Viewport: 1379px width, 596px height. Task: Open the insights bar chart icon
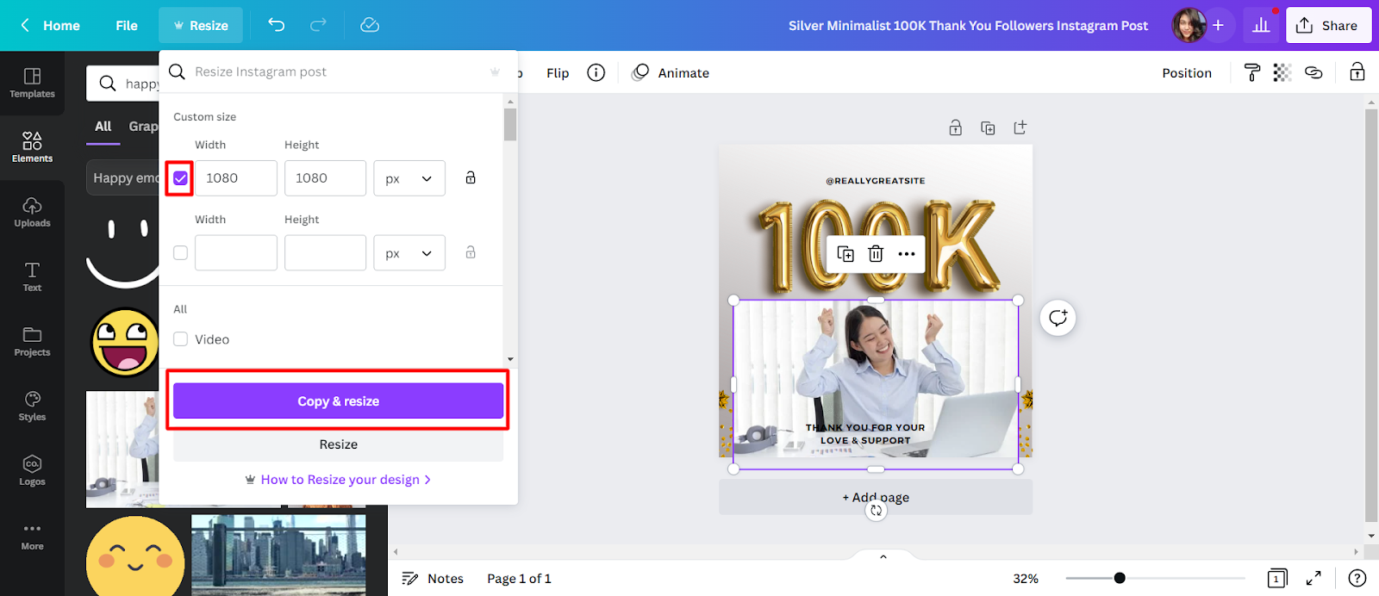tap(1261, 25)
